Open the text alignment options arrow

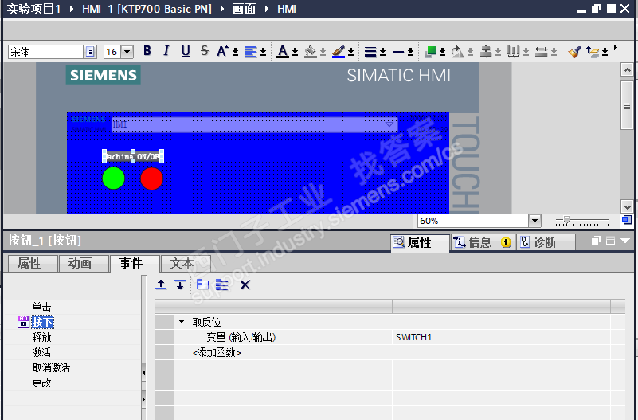263,52
